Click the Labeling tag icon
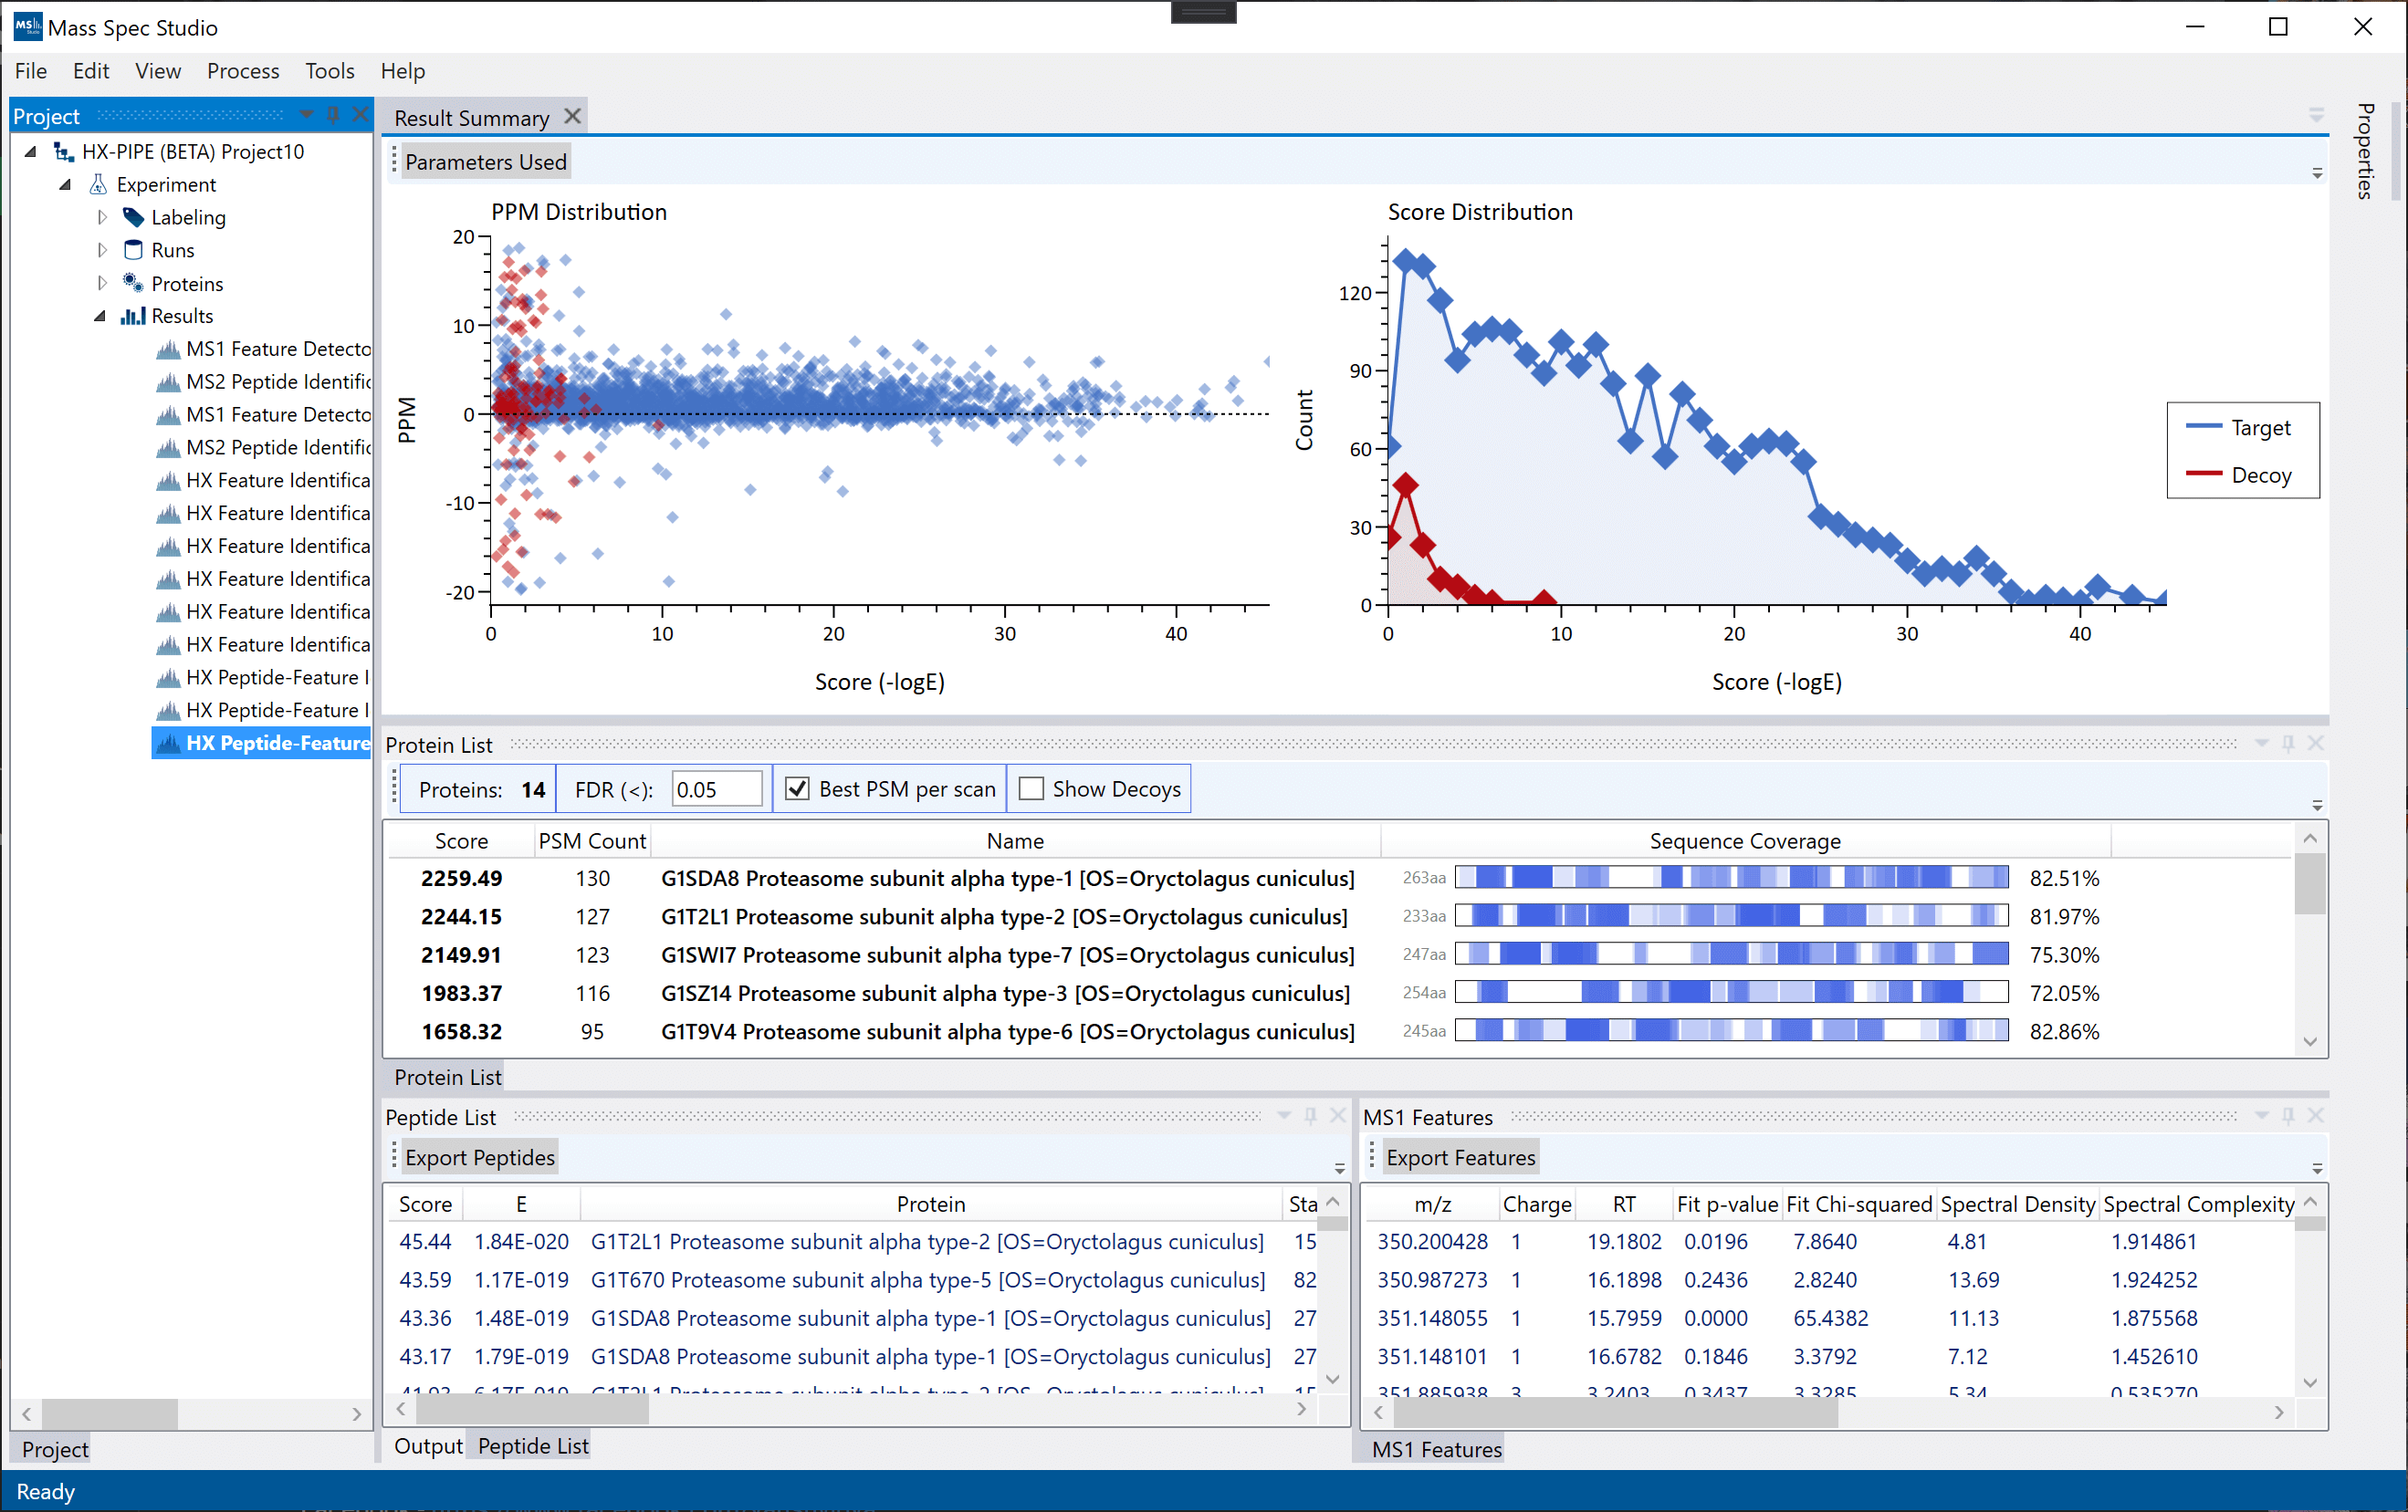 tap(133, 217)
